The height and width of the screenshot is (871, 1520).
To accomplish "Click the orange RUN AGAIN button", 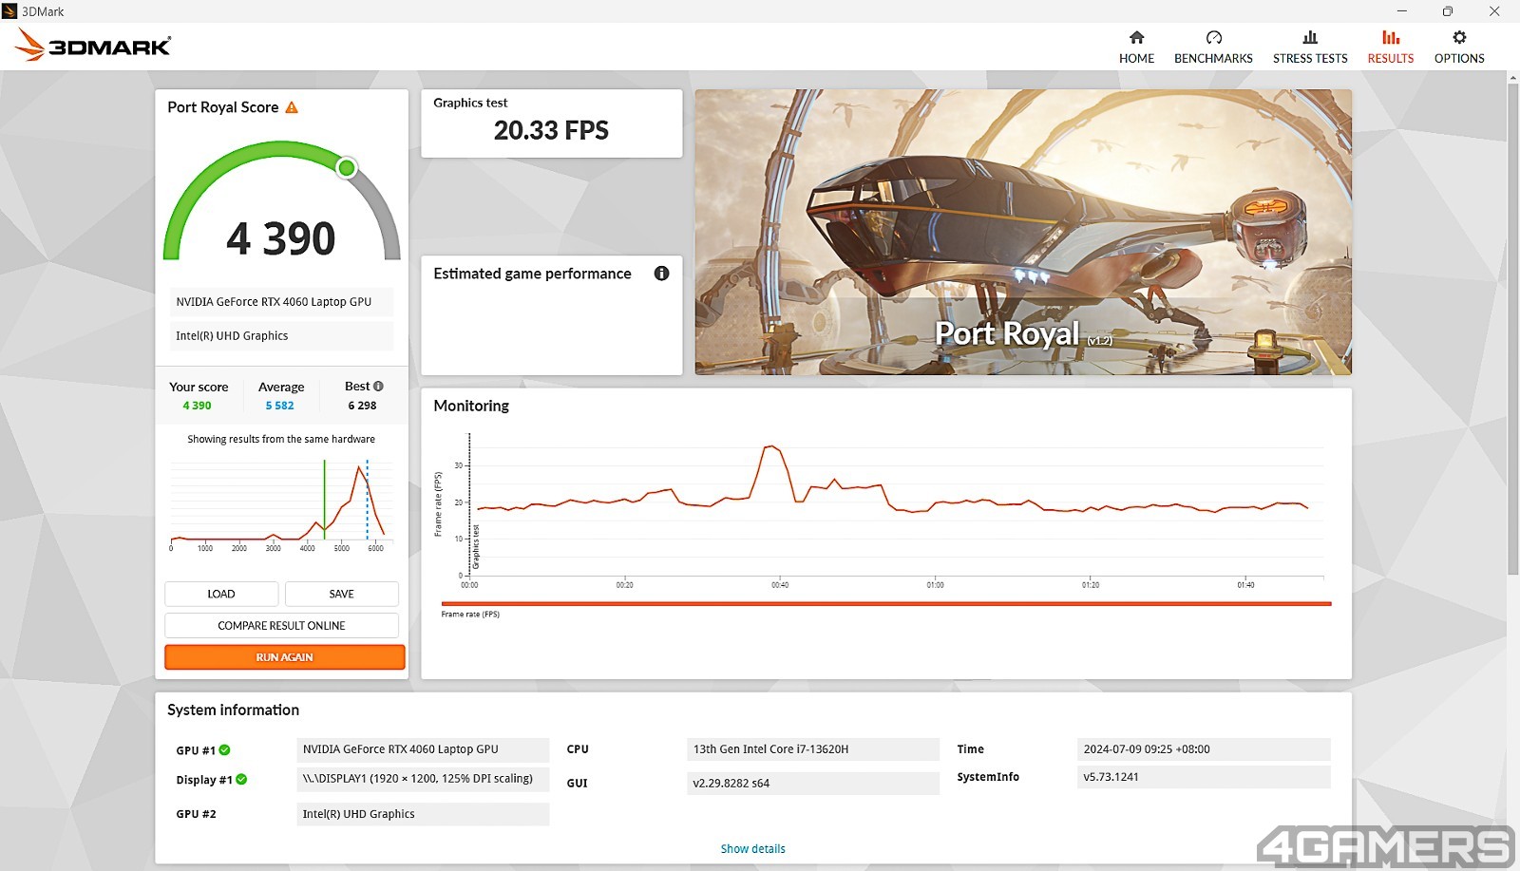I will coord(284,657).
